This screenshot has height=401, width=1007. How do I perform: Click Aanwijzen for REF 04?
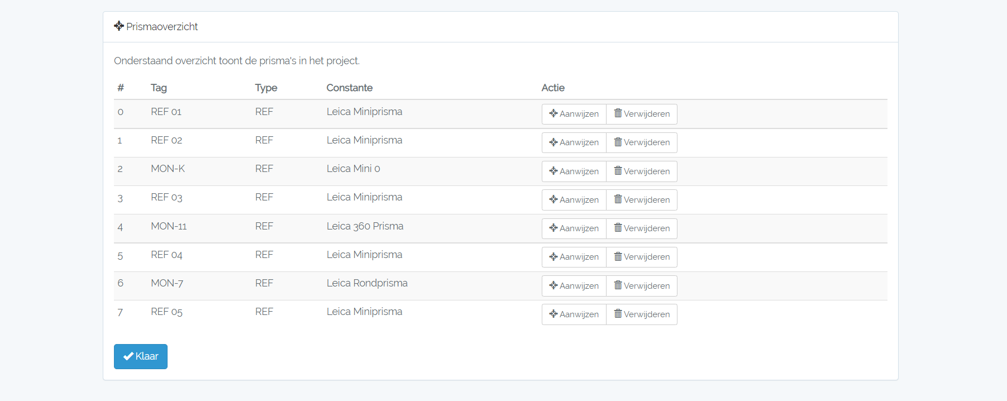(x=574, y=257)
